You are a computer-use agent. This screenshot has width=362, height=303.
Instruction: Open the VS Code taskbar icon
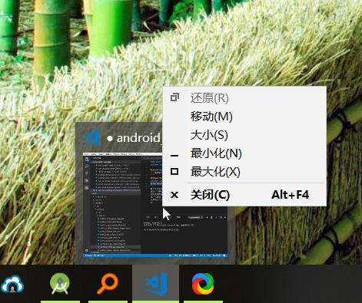(x=156, y=284)
